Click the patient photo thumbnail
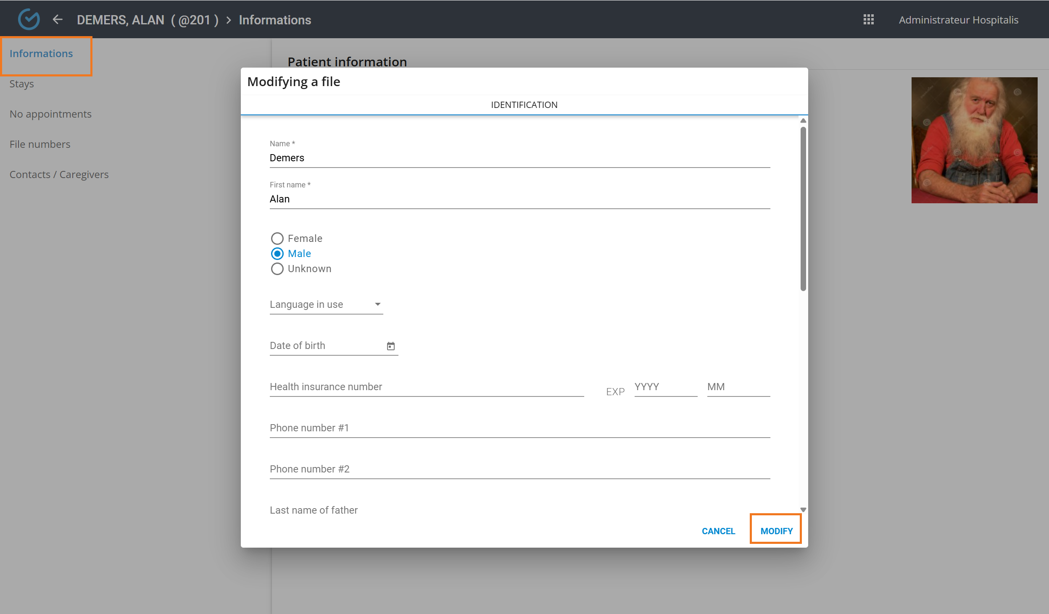1049x614 pixels. point(974,140)
